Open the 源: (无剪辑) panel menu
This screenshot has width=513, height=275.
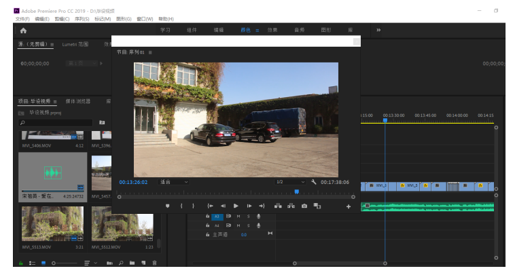coord(52,44)
